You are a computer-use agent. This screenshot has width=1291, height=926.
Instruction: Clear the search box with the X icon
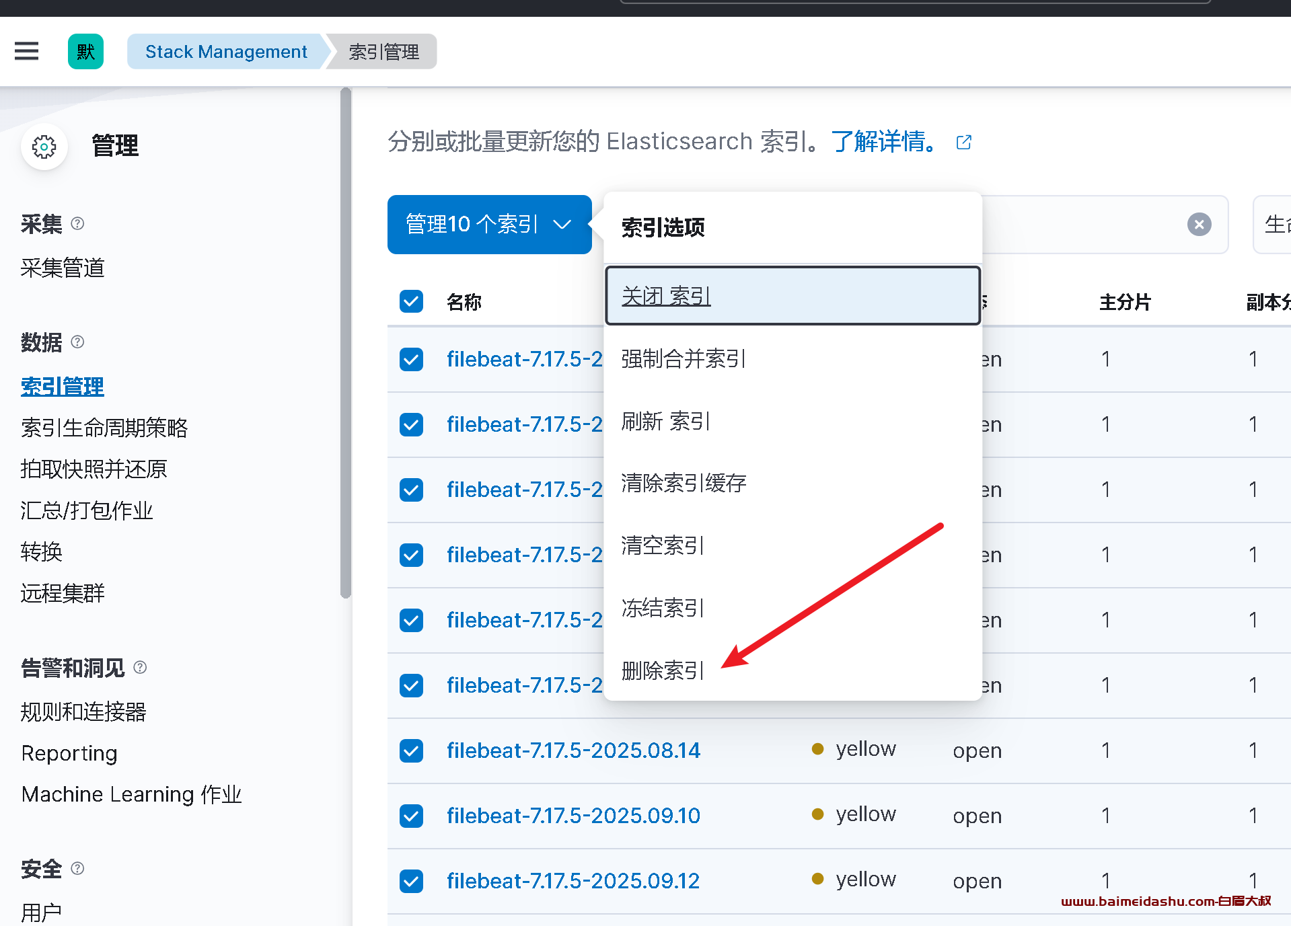point(1199,225)
